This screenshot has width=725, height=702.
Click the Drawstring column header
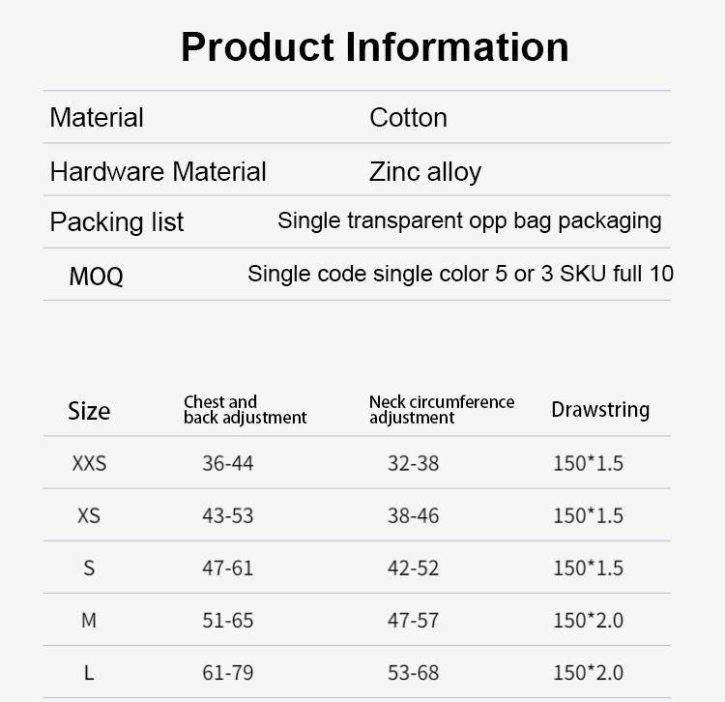click(600, 410)
